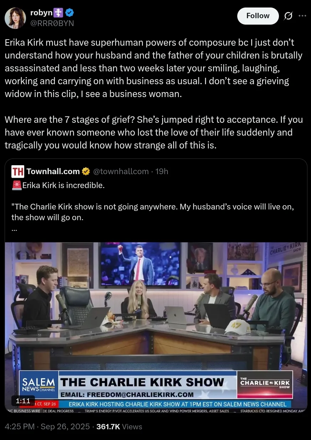
Task: Open the @townhallcom handle
Action: point(121,171)
